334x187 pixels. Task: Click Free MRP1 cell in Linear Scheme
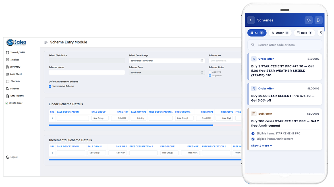205,118
